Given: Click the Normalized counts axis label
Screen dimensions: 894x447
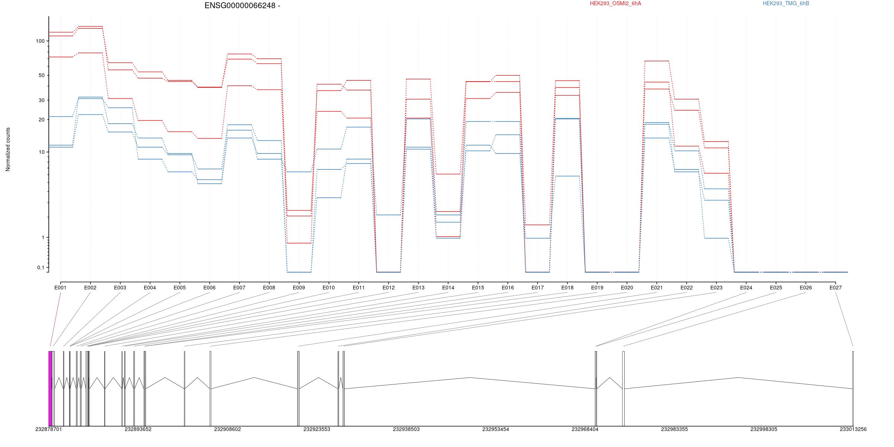Looking at the screenshot, I should click(x=8, y=149).
